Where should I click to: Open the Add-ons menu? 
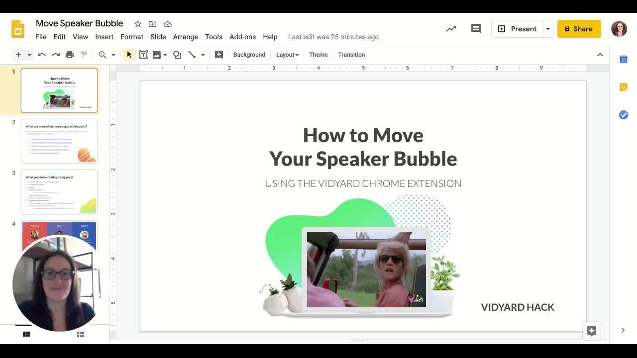243,37
